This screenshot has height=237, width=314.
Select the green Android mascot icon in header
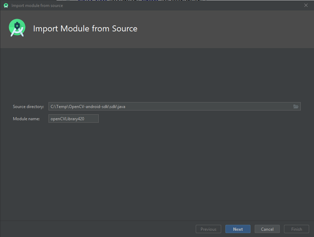pyautogui.click(x=17, y=28)
